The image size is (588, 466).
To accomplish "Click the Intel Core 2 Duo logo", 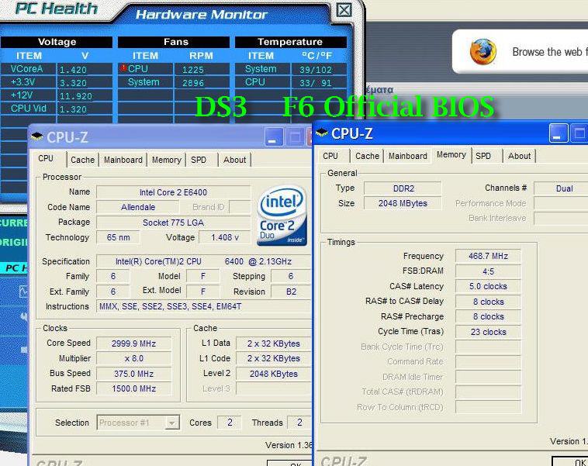I will tap(282, 216).
